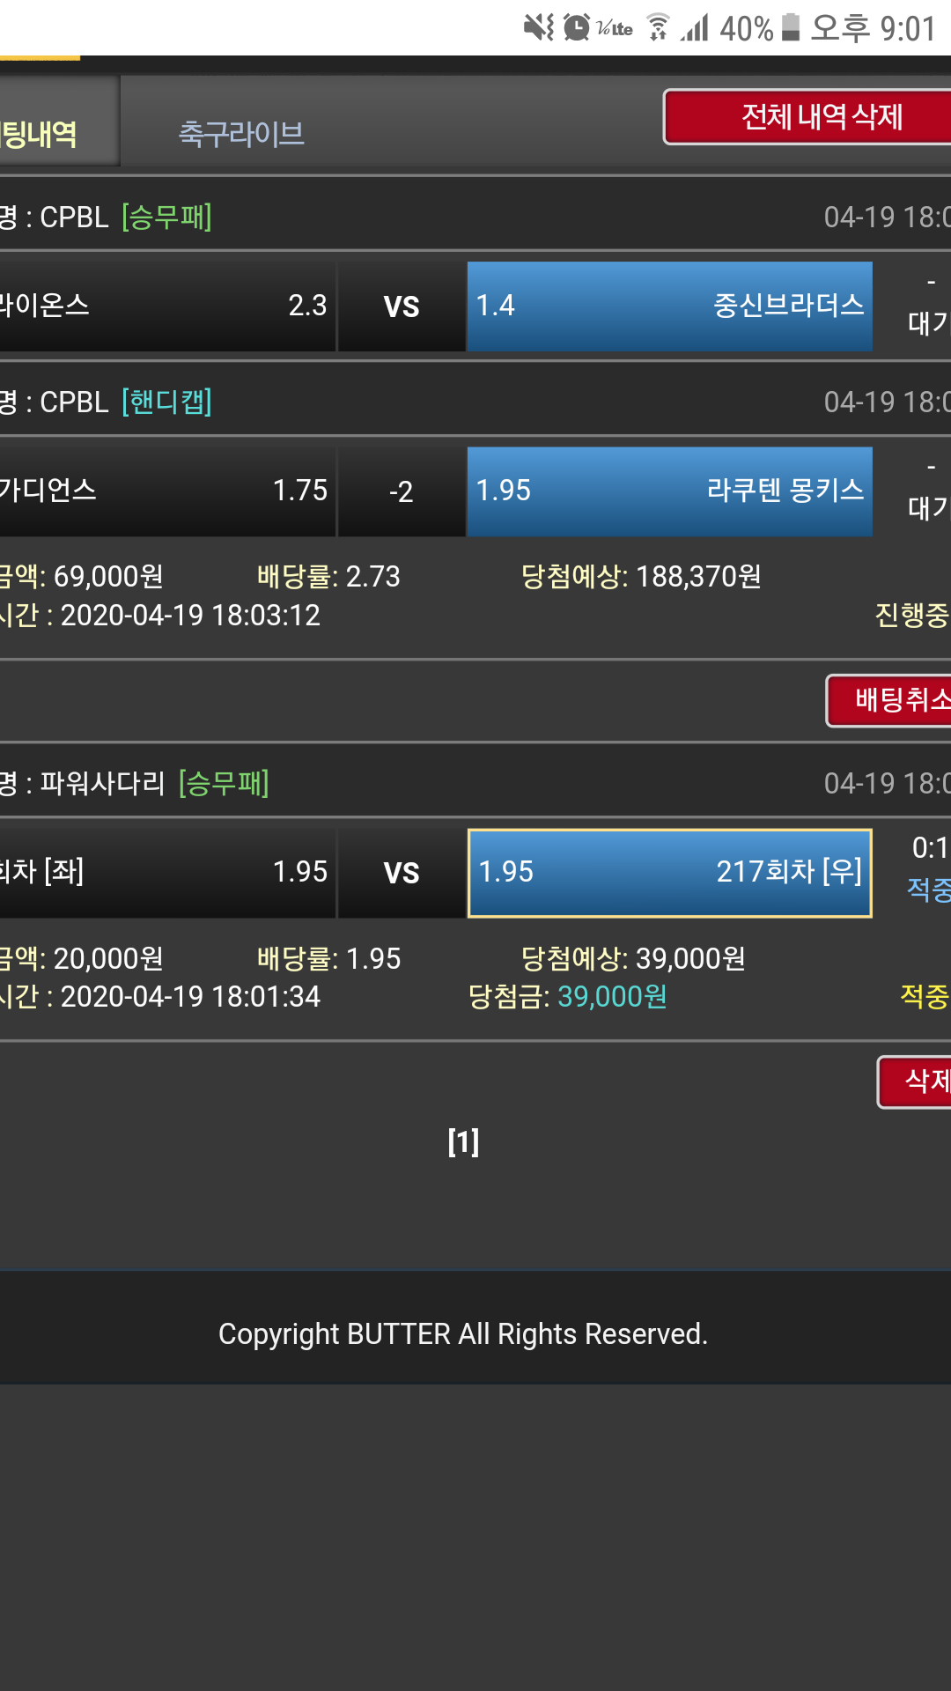Click the 회차 [좌] 1.95 odds cell
This screenshot has height=1691, width=951.
click(166, 872)
